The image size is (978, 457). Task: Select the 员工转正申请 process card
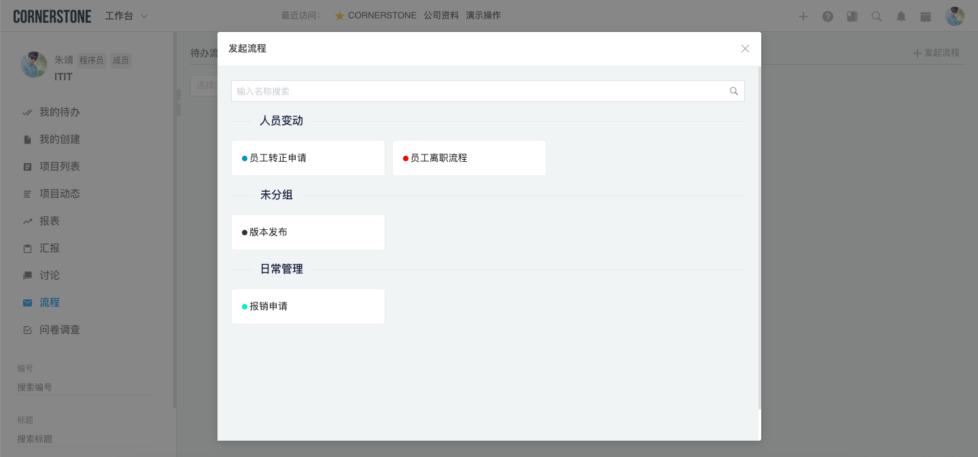[308, 158]
